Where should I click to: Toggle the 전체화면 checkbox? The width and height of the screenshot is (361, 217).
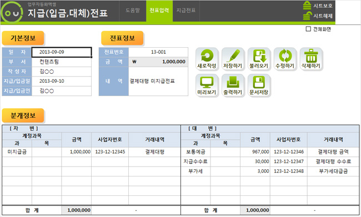pos(308,29)
